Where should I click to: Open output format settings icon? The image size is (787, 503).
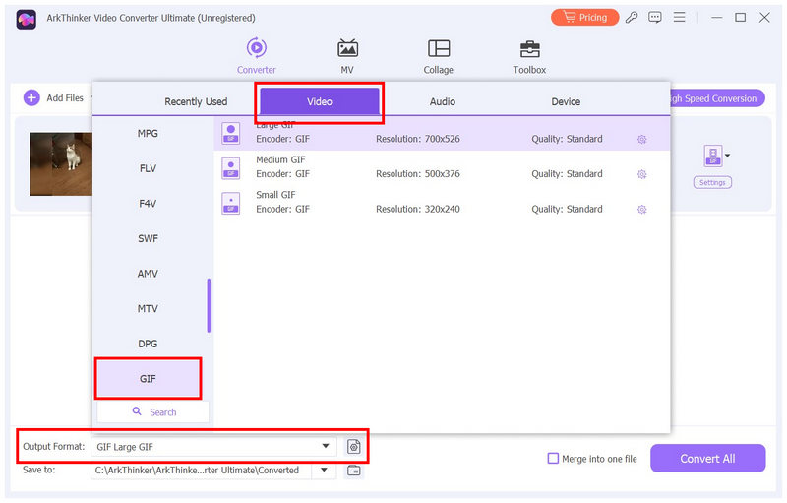[x=354, y=446]
